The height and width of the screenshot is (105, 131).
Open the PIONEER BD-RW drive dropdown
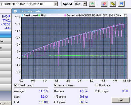click(x=56, y=4)
